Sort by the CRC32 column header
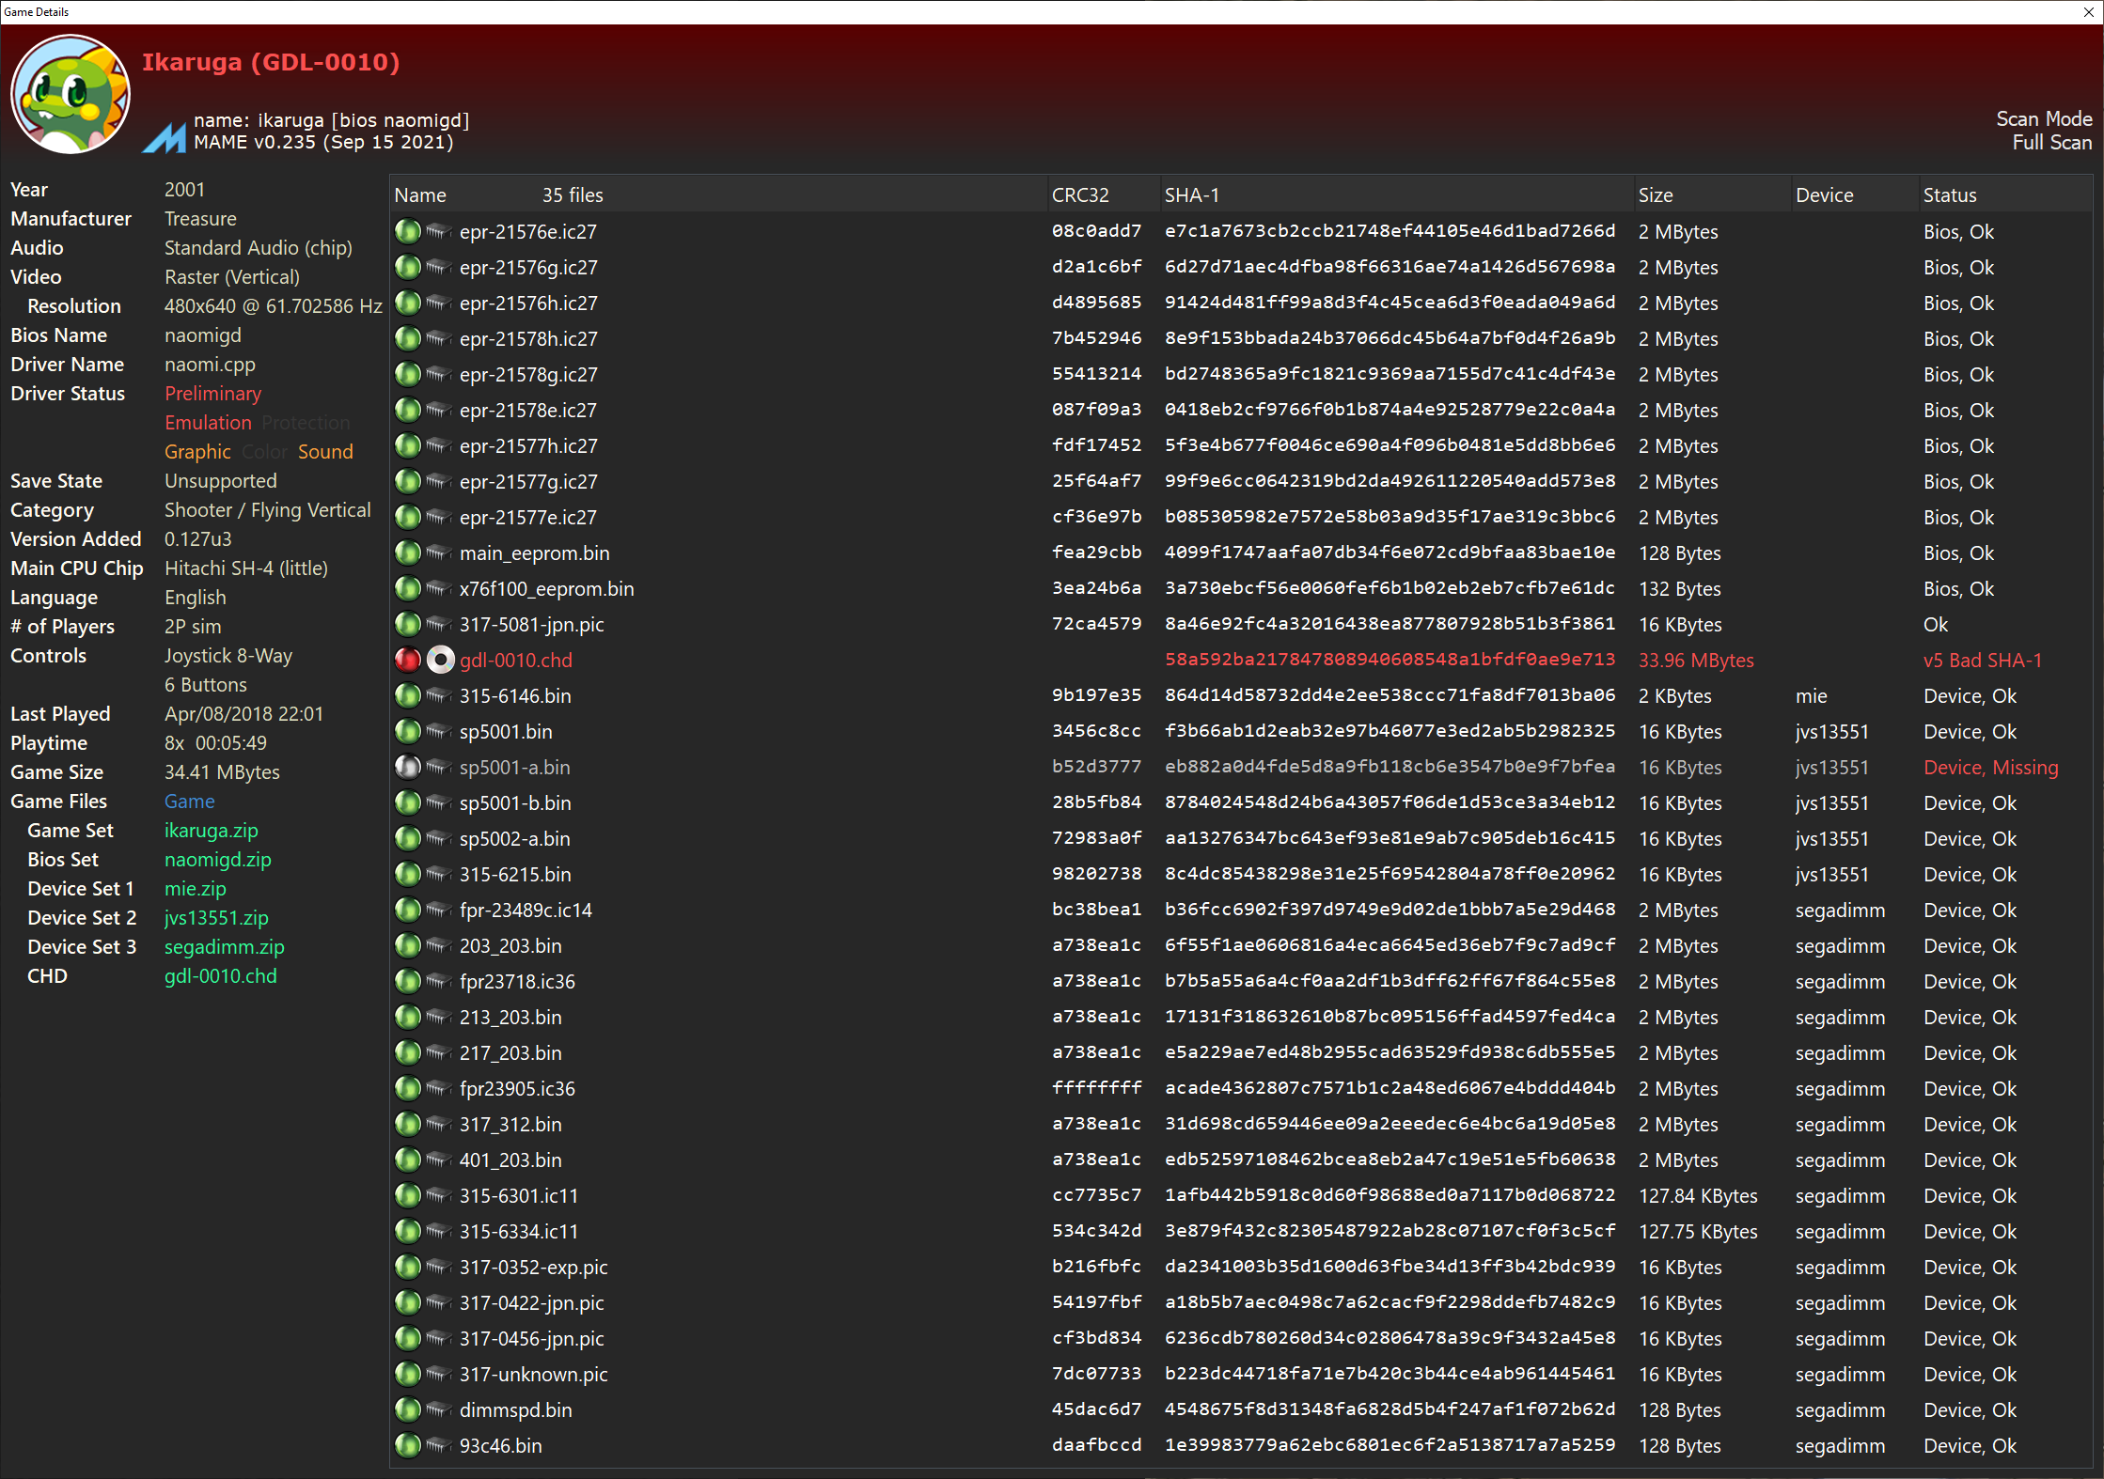2104x1479 pixels. click(1079, 195)
